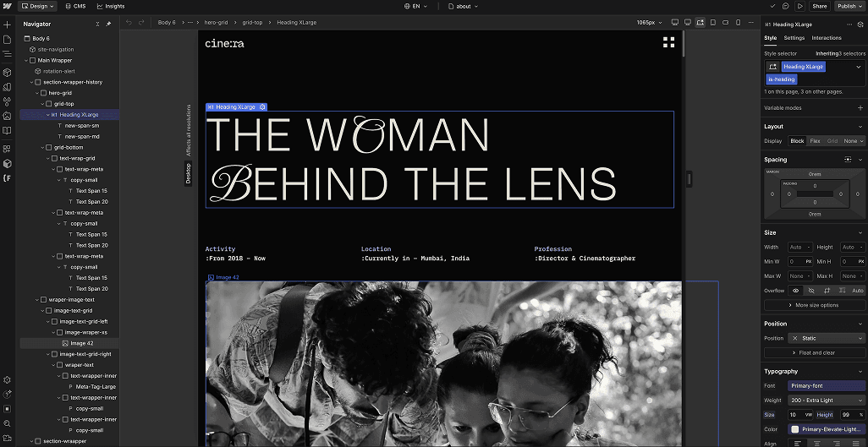This screenshot has width=868, height=447.
Task: Open the Publish dropdown
Action: click(x=850, y=6)
